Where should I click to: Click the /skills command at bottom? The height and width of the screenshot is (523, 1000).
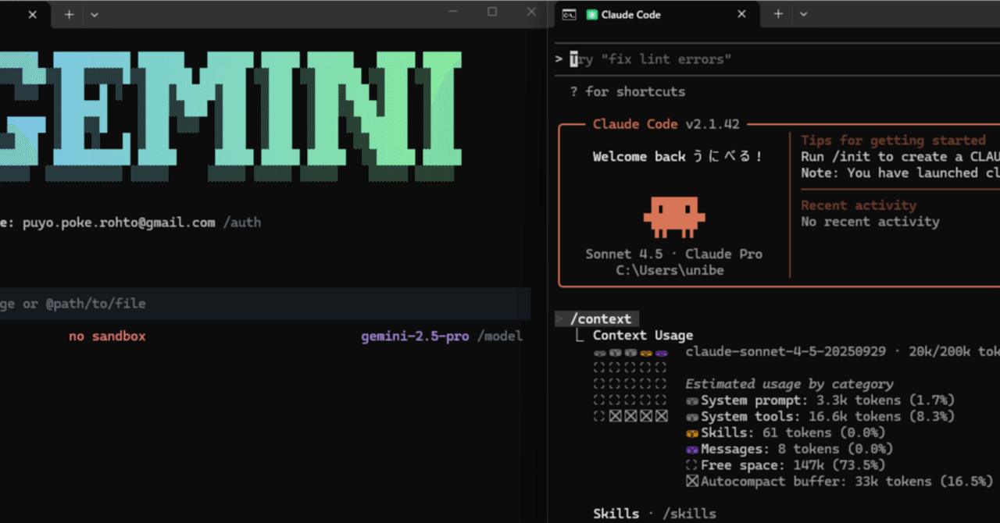coord(688,514)
